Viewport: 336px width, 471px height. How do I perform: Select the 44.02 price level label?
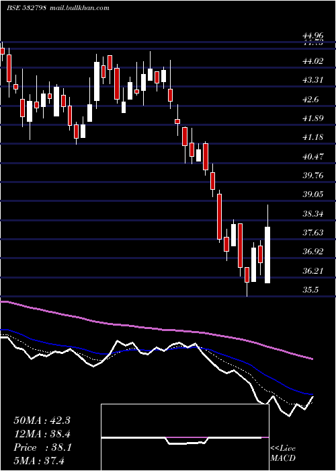tap(313, 61)
